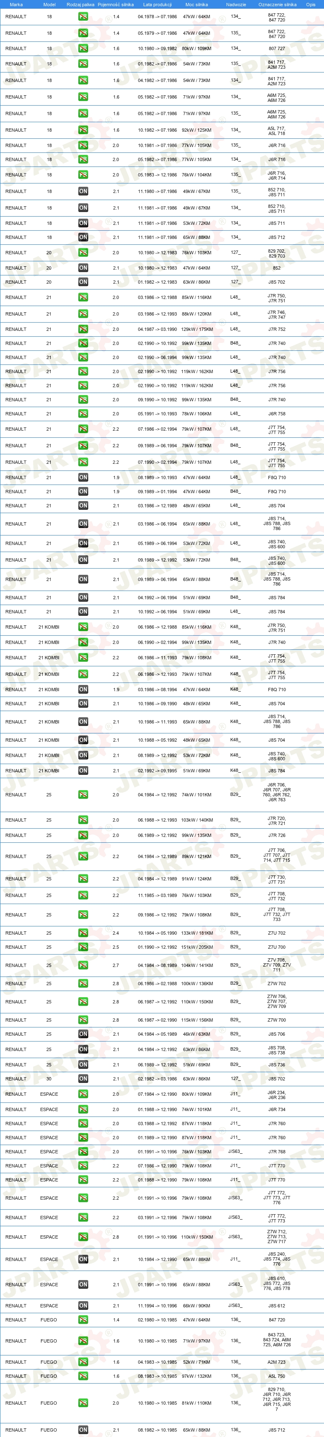Click the Oznaczenie silnika column header
This screenshot has width=324, height=1437.
tap(277, 5)
